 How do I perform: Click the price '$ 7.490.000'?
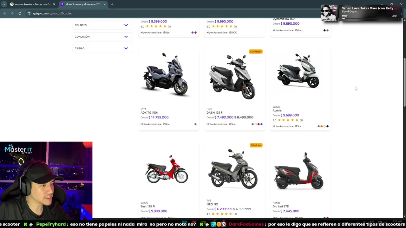pos(224,117)
